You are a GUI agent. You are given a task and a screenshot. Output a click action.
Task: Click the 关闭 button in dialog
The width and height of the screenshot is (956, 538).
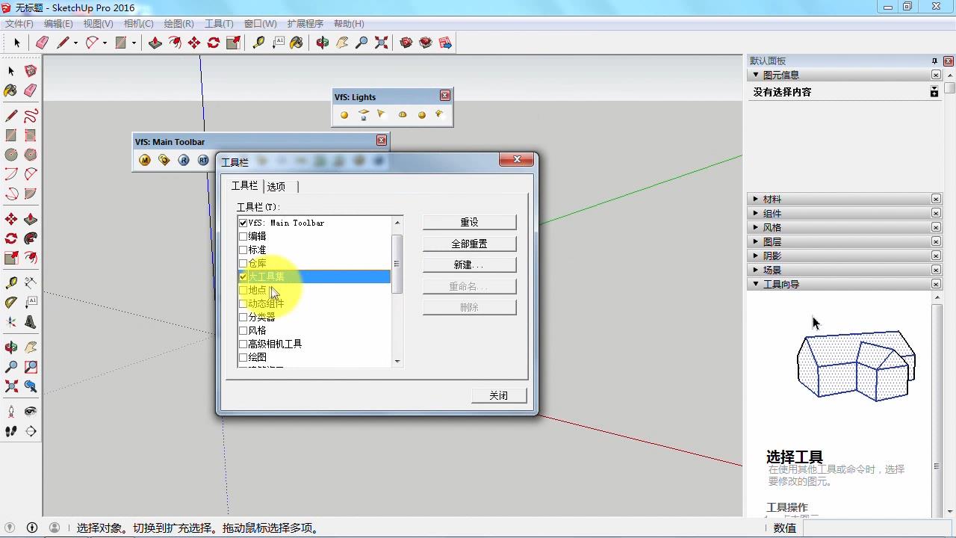pyautogui.click(x=499, y=395)
